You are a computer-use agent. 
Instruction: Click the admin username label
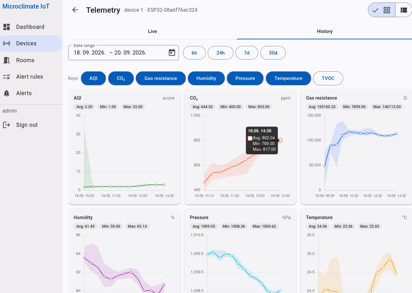click(x=10, y=111)
